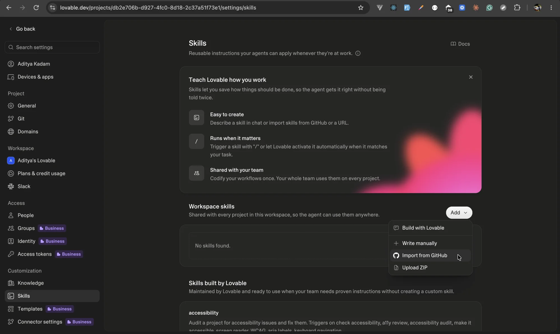Open the browser Extensions puzzle icon
The image size is (560, 334).
click(x=517, y=8)
